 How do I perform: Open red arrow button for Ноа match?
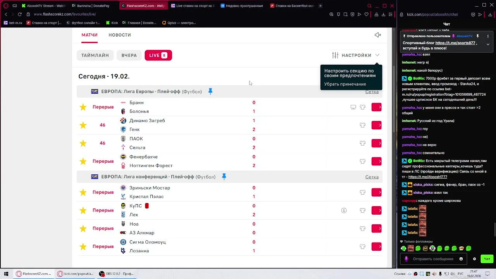377,228
